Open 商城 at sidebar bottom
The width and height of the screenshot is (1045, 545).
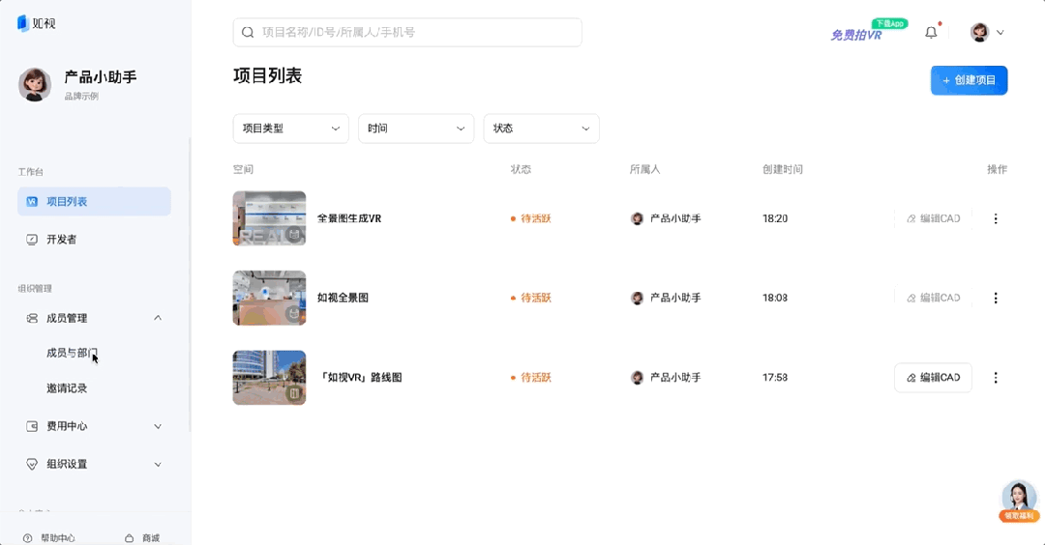point(151,537)
